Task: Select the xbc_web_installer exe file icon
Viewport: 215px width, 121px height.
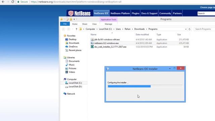Action: [92, 47]
